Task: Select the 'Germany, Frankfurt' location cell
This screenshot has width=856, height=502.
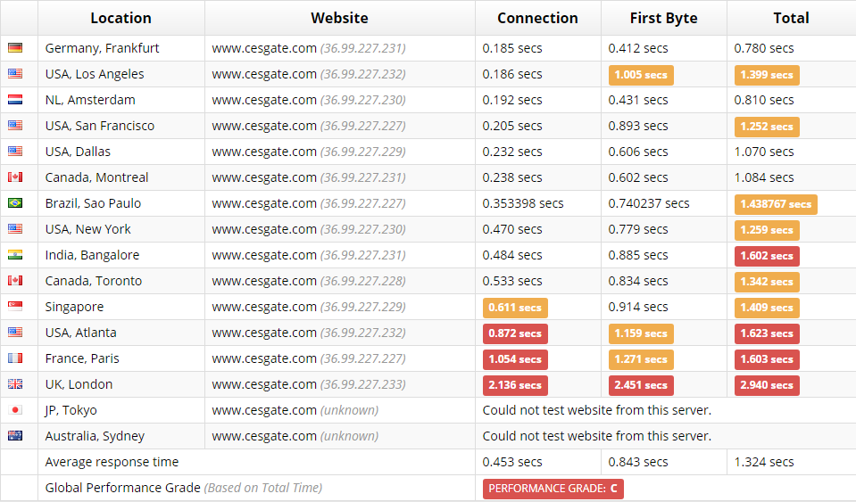Action: [121, 48]
